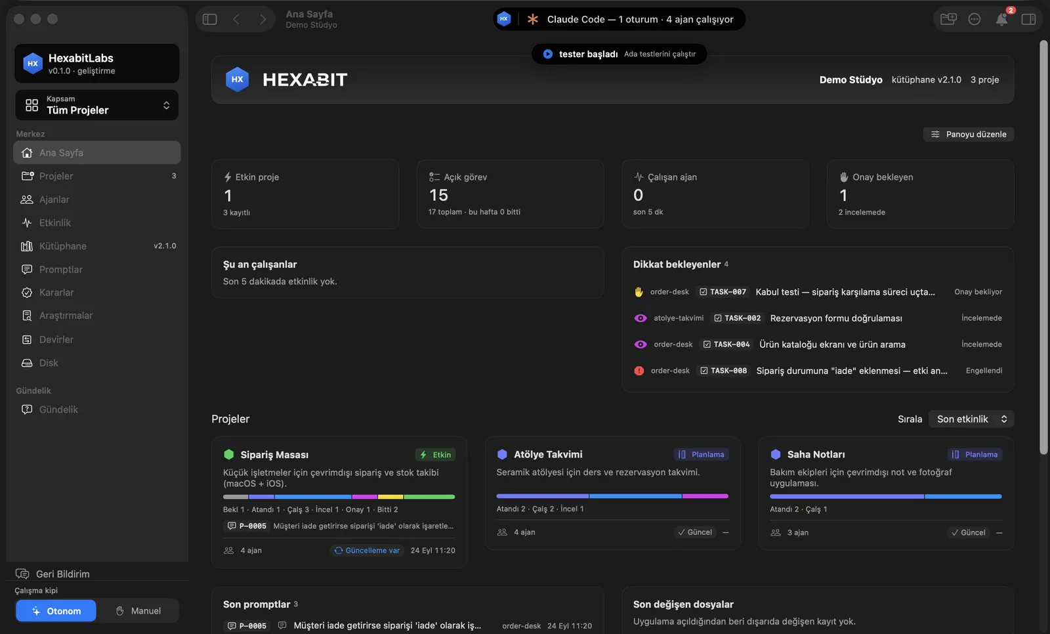Open the notifications bell
This screenshot has height=634, width=1050.
point(1001,19)
